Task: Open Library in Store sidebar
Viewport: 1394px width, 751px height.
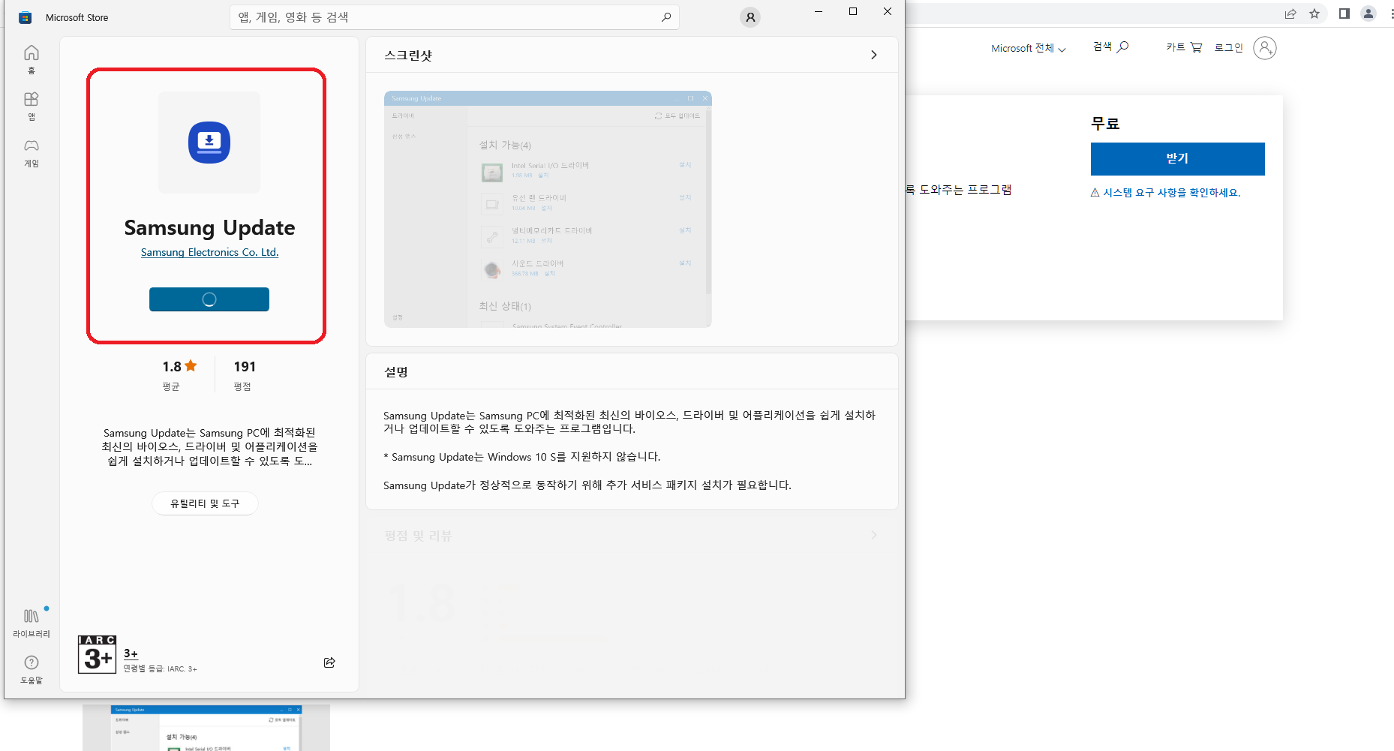Action: pyautogui.click(x=32, y=623)
